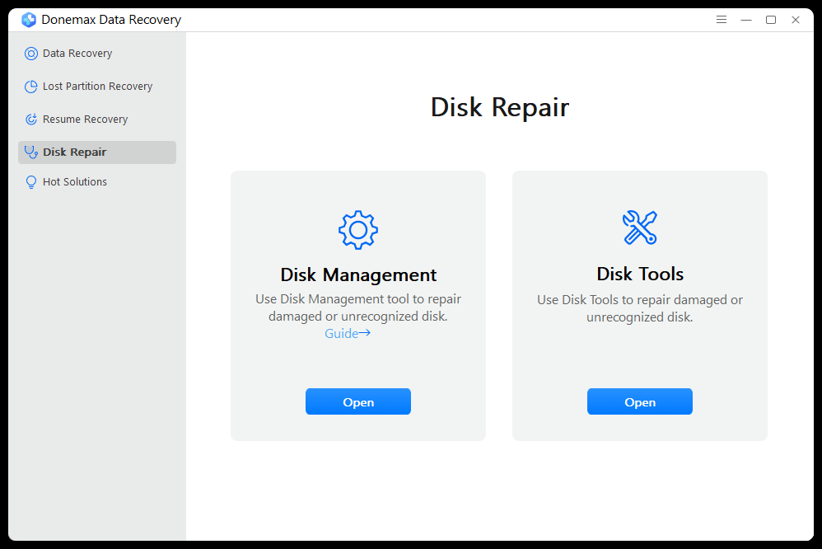Image resolution: width=822 pixels, height=549 pixels.
Task: Click the Hot Solutions lightbulb icon
Action: coord(31,182)
